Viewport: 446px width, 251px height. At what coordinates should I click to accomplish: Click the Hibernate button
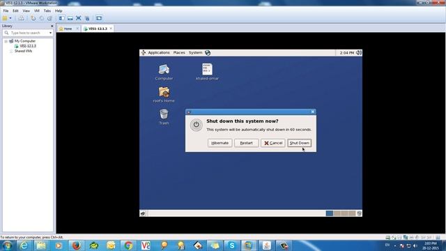[x=220, y=143]
